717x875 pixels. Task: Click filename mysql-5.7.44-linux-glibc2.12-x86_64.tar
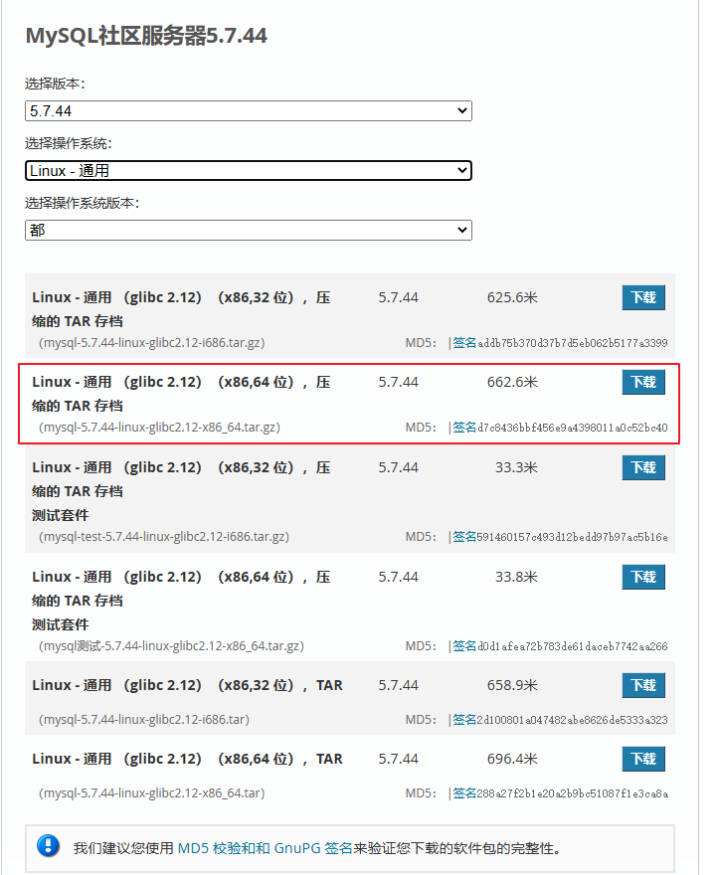(152, 793)
